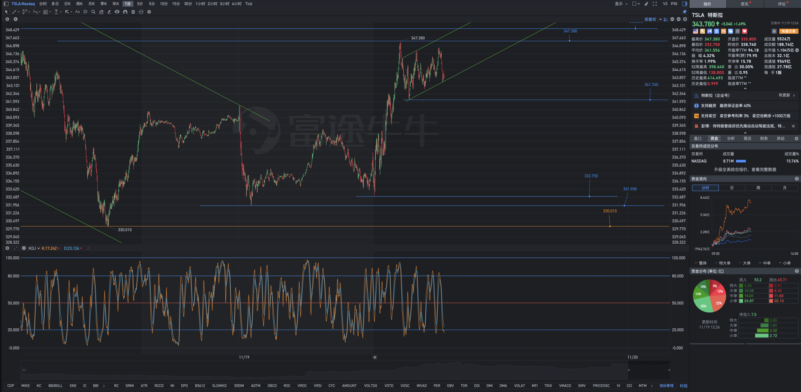
Task: Open the 前复权 adjustment dropdown
Action: click(653, 19)
